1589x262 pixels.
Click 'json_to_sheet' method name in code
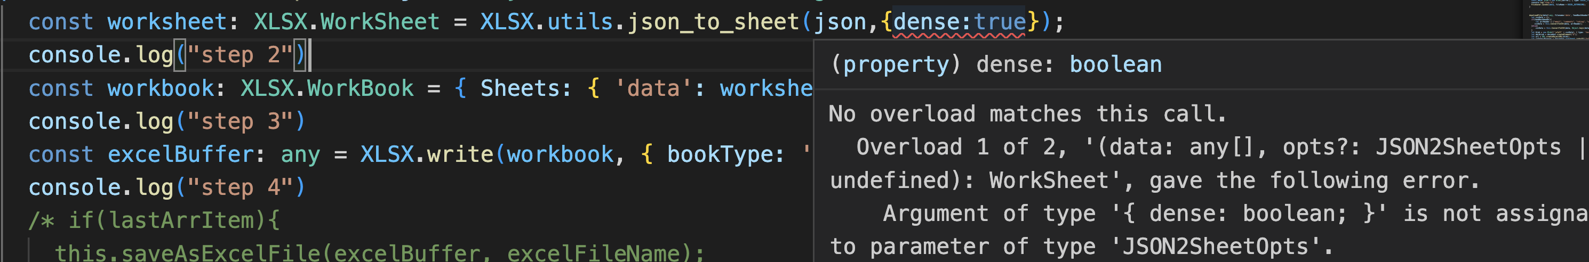pos(713,22)
